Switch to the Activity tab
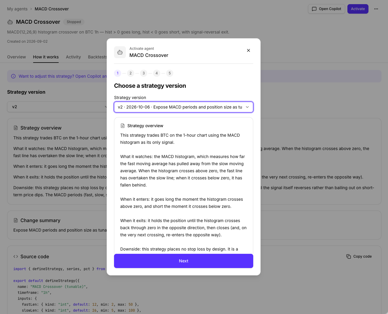 [x=73, y=57]
